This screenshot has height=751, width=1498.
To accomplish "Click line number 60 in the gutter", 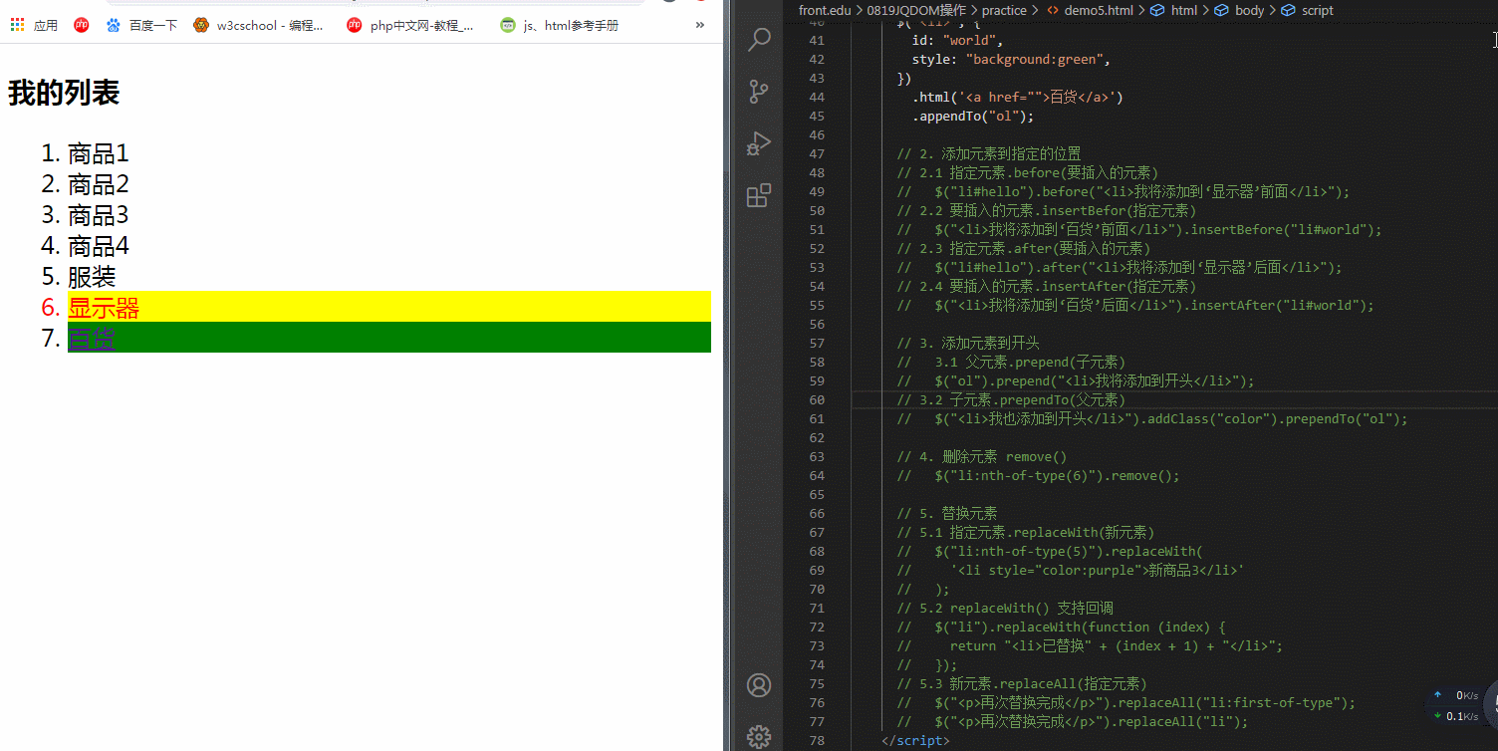I will pos(817,400).
